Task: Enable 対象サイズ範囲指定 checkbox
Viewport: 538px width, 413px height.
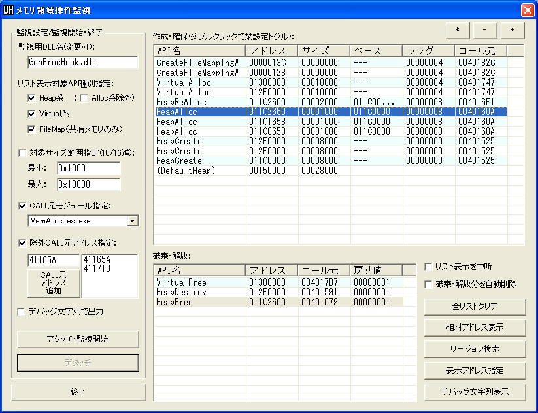Action: (22, 153)
